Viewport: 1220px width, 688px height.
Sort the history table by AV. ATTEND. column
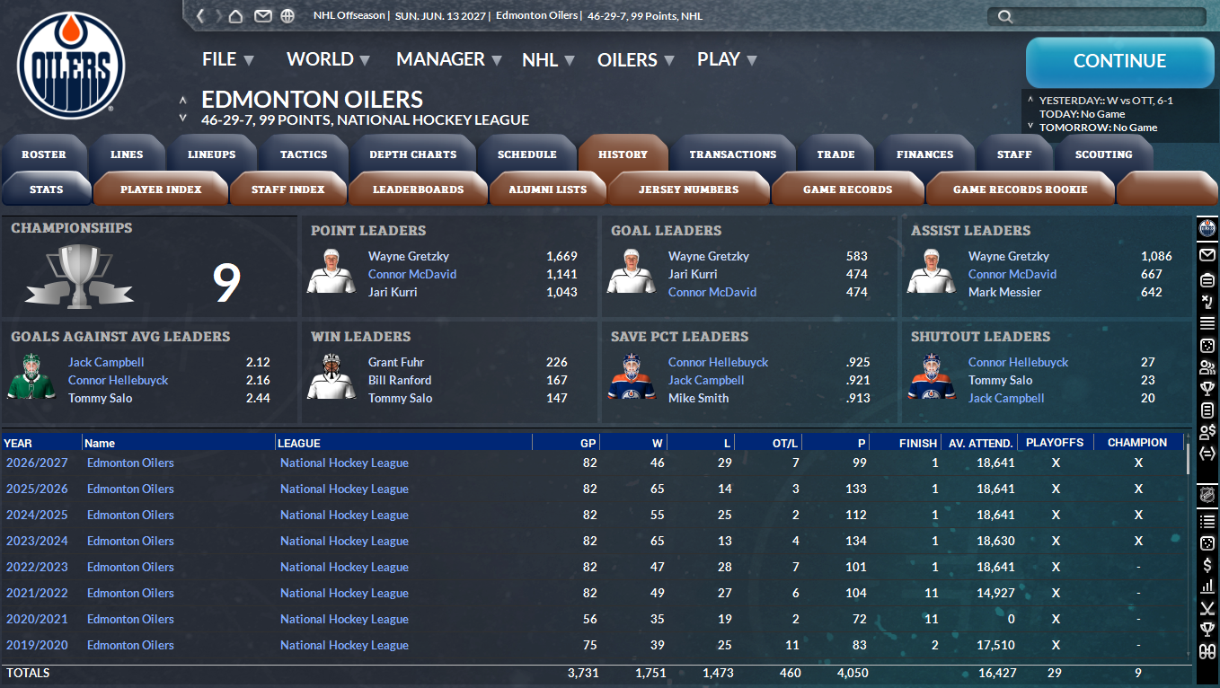(978, 443)
